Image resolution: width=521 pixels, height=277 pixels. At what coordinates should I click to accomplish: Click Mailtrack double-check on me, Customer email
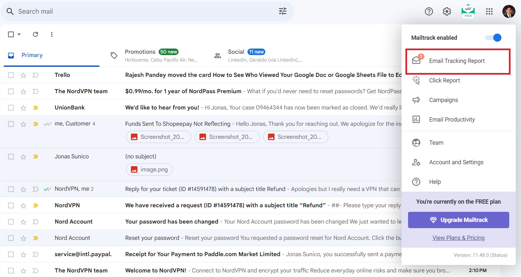48,124
